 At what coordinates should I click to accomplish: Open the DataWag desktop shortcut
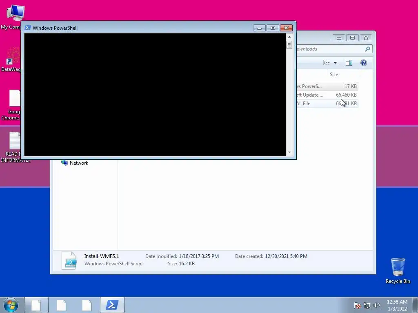[x=11, y=60]
